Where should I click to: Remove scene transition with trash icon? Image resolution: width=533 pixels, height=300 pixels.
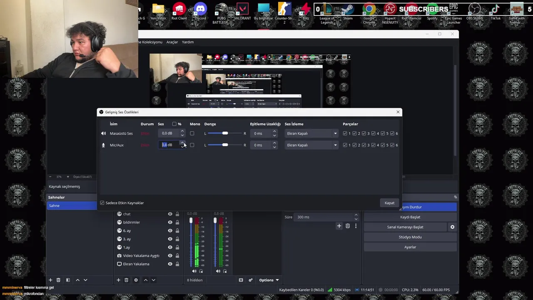347,226
